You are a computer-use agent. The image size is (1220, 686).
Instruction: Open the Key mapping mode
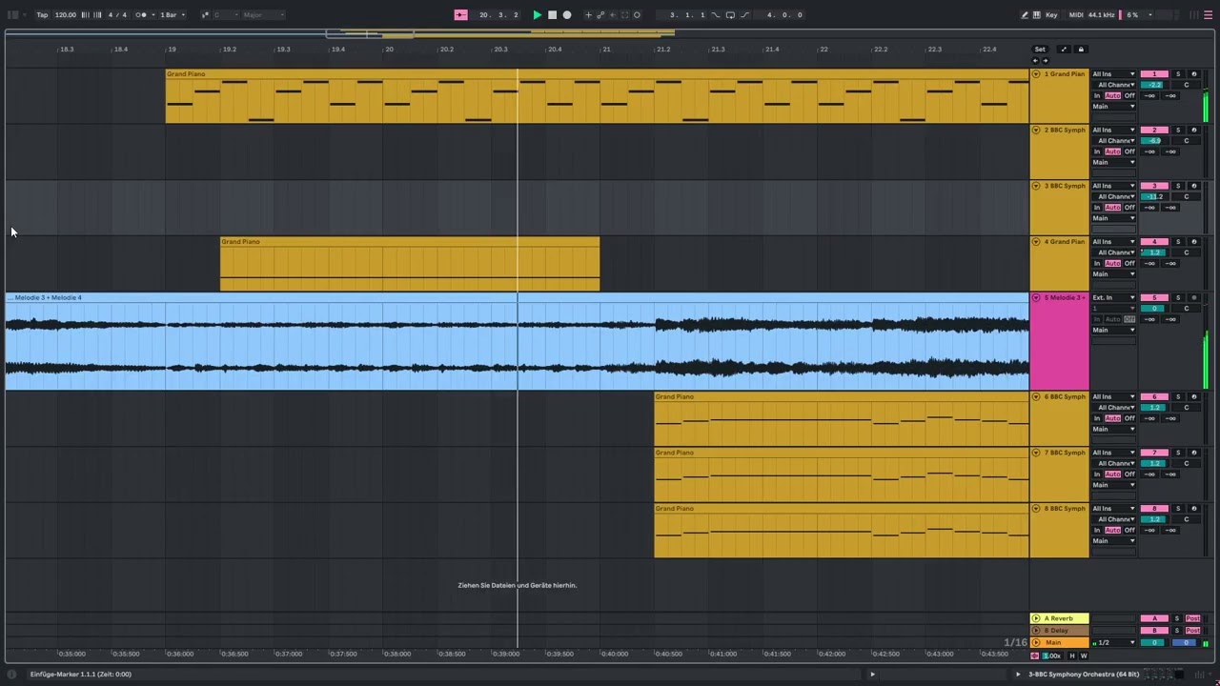coord(1051,15)
